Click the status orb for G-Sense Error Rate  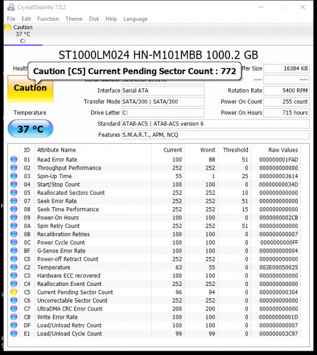[14, 250]
